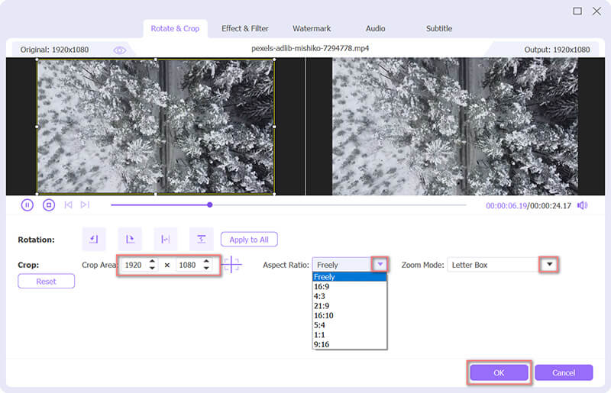Cancel the editing dialog
Image resolution: width=611 pixels, height=393 pixels.
(564, 372)
